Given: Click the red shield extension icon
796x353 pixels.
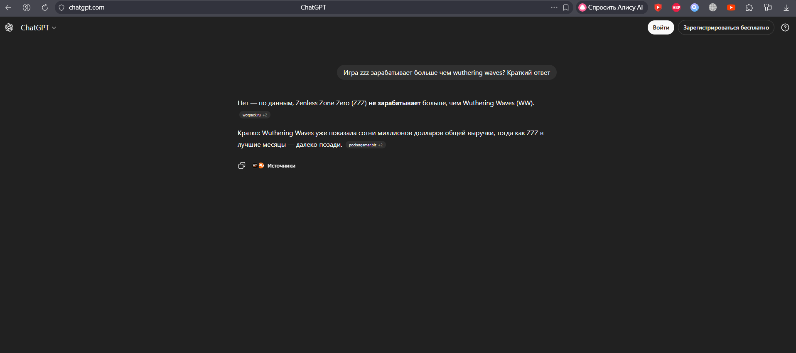Looking at the screenshot, I should coord(658,7).
